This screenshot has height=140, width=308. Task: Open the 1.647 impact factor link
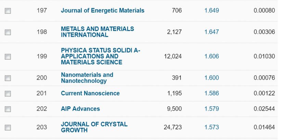(x=211, y=32)
